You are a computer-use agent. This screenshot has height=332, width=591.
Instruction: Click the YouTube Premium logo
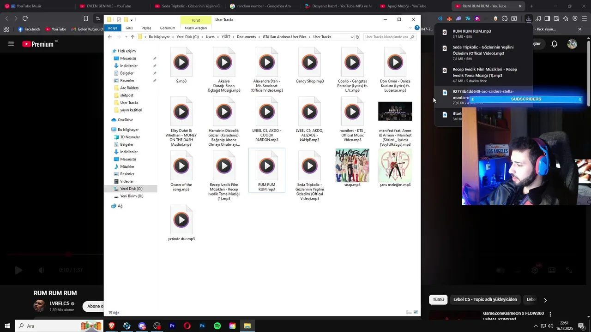click(38, 44)
